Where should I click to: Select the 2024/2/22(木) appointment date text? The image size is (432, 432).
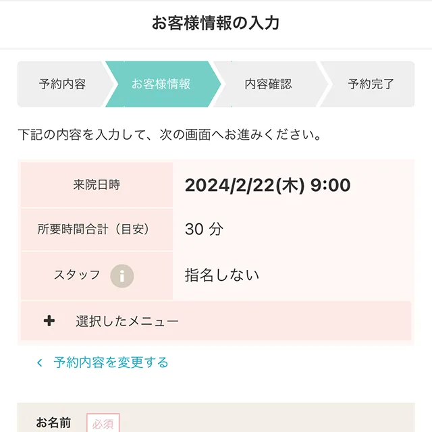(x=244, y=185)
